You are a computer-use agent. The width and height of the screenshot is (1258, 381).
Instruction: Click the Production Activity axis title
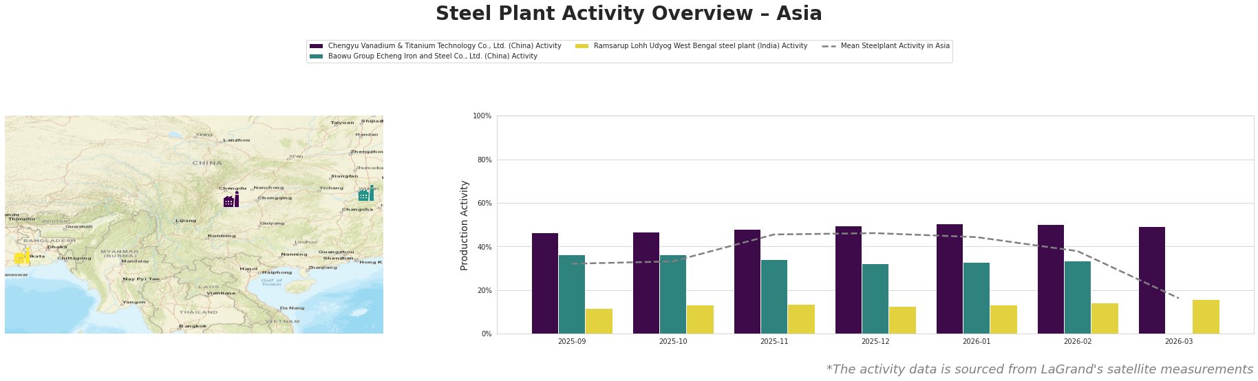[465, 225]
